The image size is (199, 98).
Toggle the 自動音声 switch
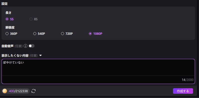[31, 46]
